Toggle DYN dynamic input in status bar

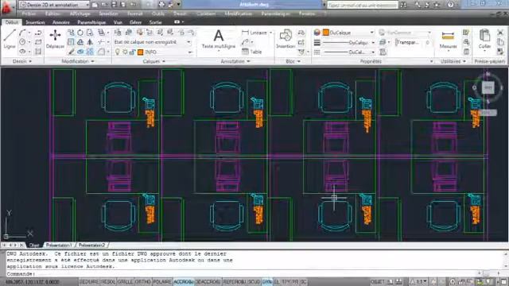tap(267, 282)
